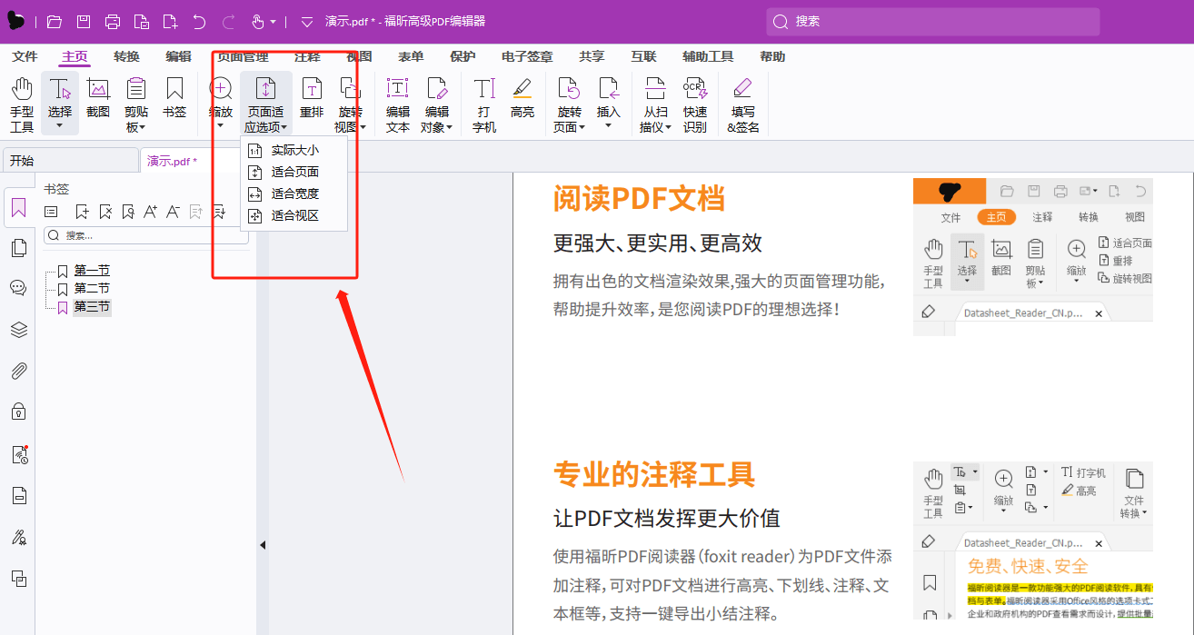Switch to the 共享 ribbon tab
This screenshot has height=635, width=1194.
click(592, 56)
